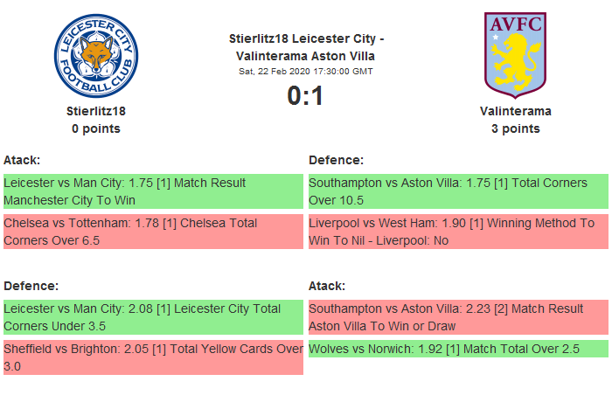Select Leicester City Total Corners Under 3.5 bet
Viewport: 612px width, 402px height.
pos(153,317)
